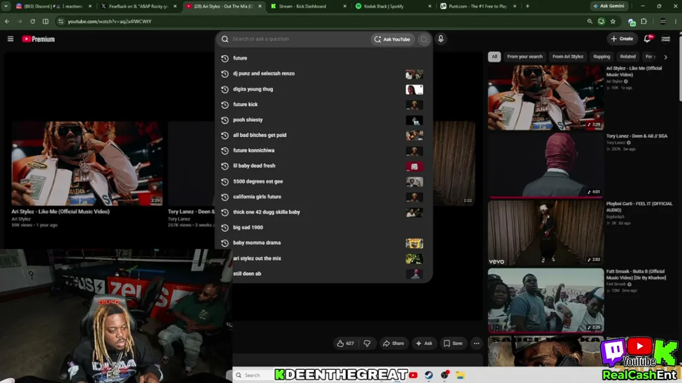The image size is (682, 383).
Task: Open sidebar thumbnail for Playboi Carti FEEL IT
Action: [546, 232]
